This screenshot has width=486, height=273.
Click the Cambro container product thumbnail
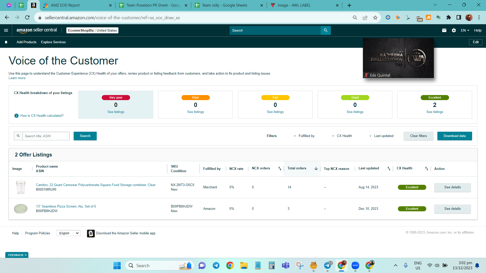pyautogui.click(x=21, y=187)
